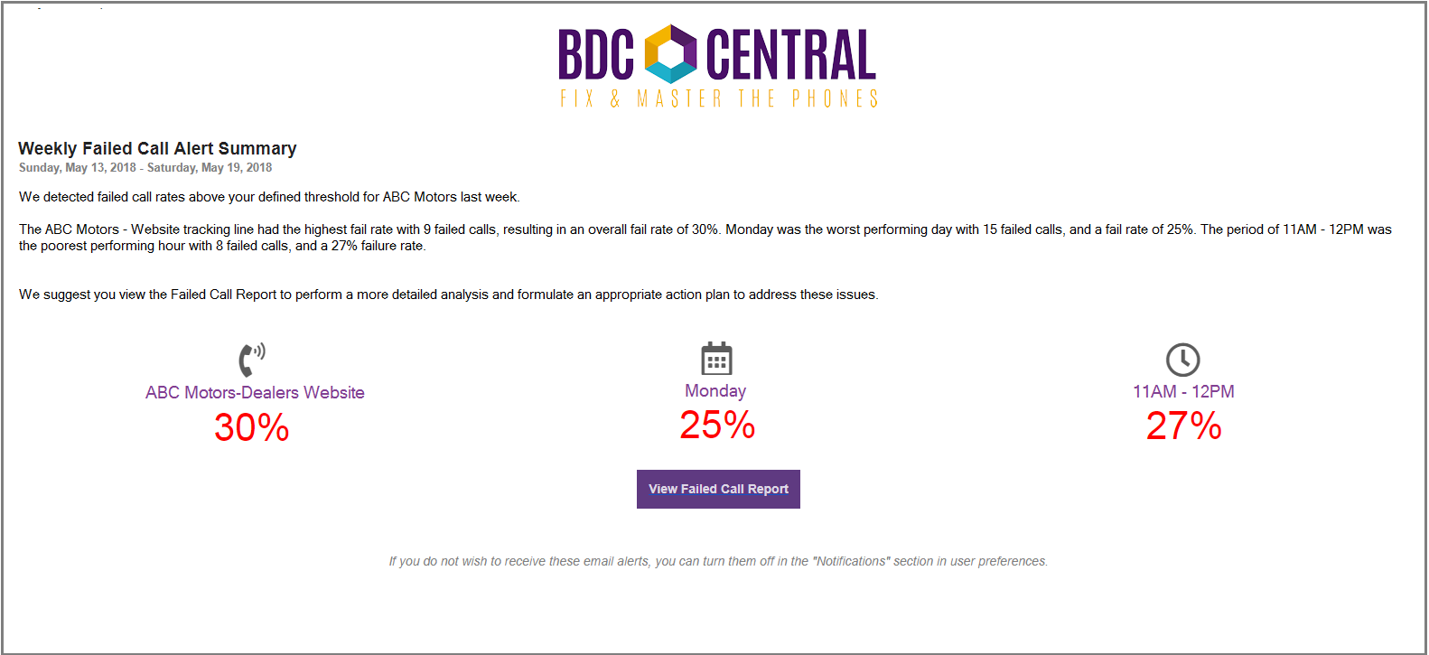Click the paragraph about ABC Motors Website tracking line
The image size is (1429, 655).
[705, 238]
